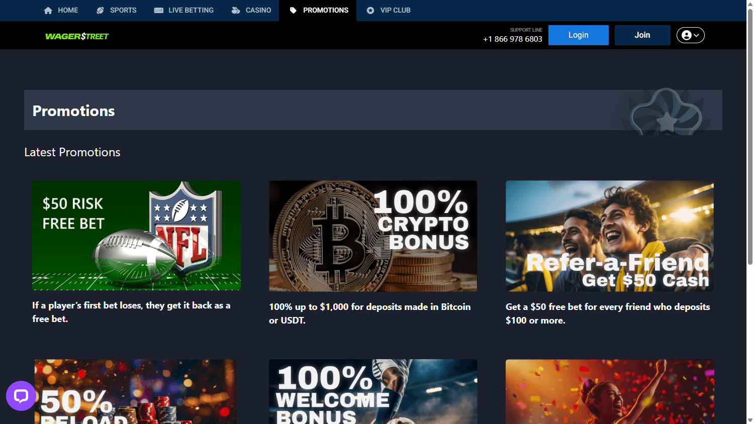Expand the account dropdown chevron
Viewport: 754px width, 424px height.
pyautogui.click(x=697, y=35)
